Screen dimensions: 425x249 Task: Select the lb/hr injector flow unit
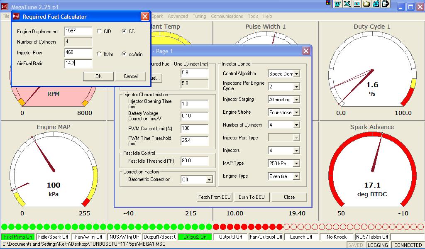point(99,54)
